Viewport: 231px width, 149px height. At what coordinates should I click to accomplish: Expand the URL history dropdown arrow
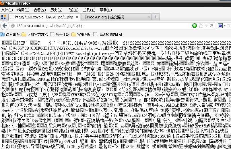pyautogui.click(x=206, y=26)
